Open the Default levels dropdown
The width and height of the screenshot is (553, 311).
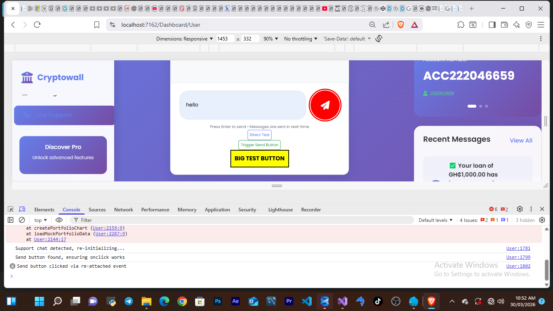(436, 220)
